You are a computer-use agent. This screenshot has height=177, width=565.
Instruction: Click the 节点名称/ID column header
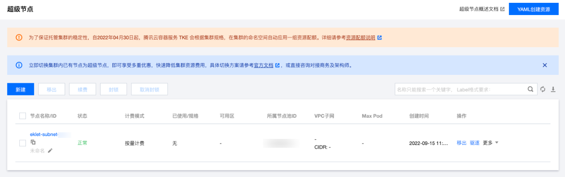[43, 116]
